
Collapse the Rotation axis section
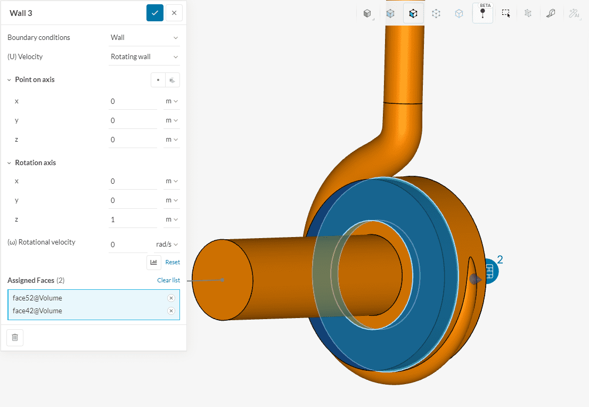[10, 163]
